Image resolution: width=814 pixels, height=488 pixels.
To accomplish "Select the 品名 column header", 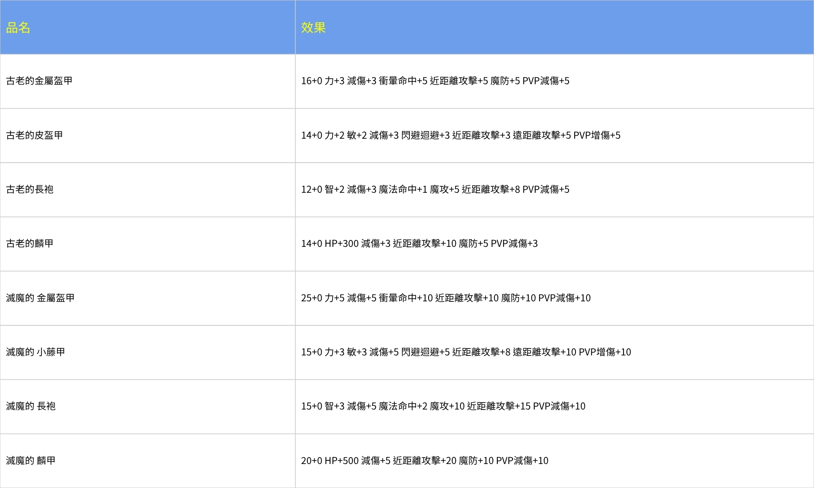I will [16, 28].
